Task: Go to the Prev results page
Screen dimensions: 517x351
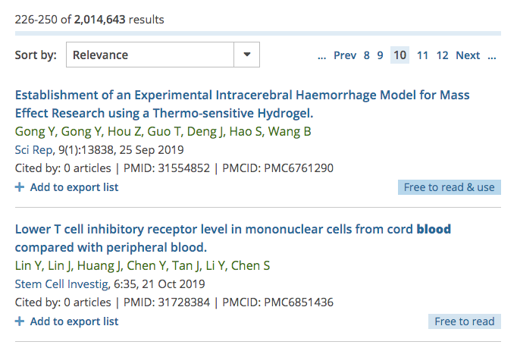Action: (x=345, y=55)
